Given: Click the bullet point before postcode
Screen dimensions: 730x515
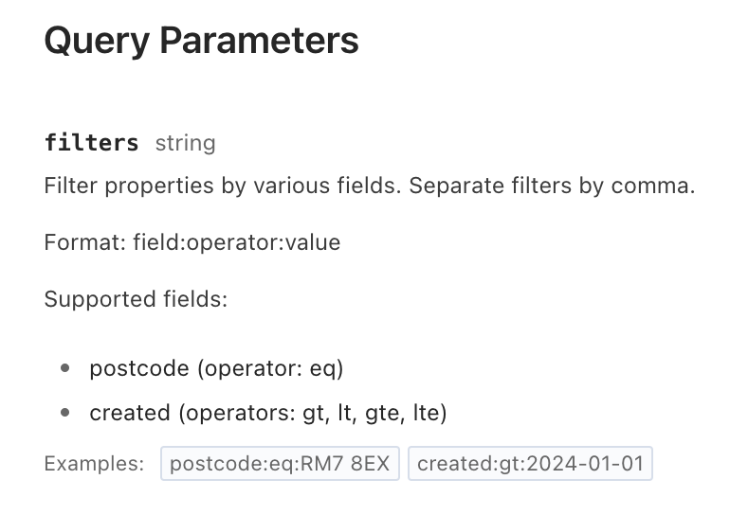Looking at the screenshot, I should (64, 368).
